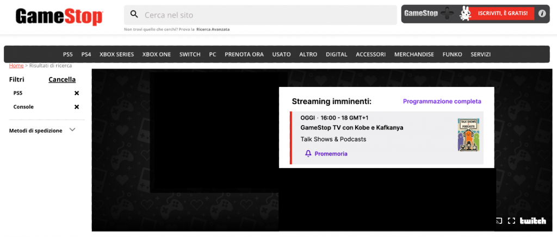Open the info icon in banner
Image resolution: width=557 pixels, height=237 pixels.
[542, 14]
